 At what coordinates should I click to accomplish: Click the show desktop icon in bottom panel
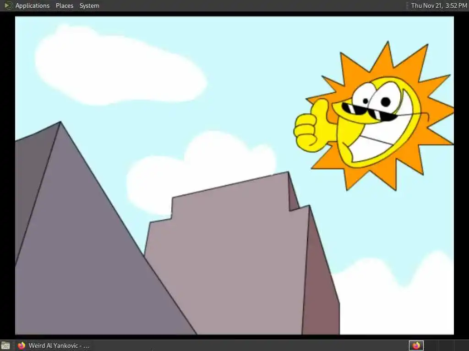pos(5,346)
